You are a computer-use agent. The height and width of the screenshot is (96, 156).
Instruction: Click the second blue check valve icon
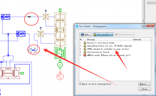click(21, 34)
